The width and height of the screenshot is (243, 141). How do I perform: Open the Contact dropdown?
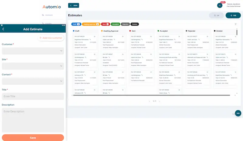33,81
